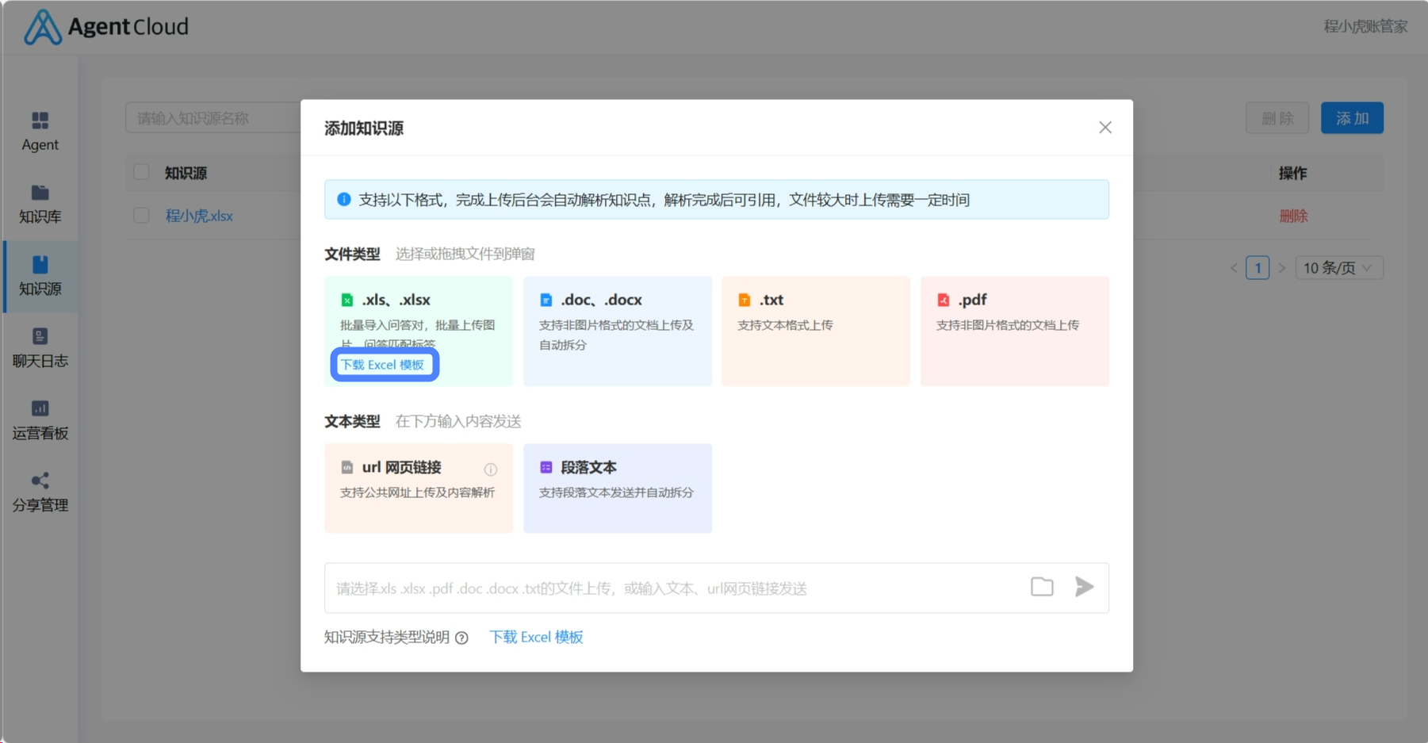
Task: Click the purple icon on 段落文本 card
Action: (546, 467)
